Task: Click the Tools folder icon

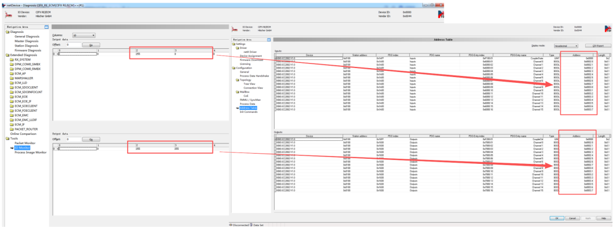Action: tap(7, 138)
